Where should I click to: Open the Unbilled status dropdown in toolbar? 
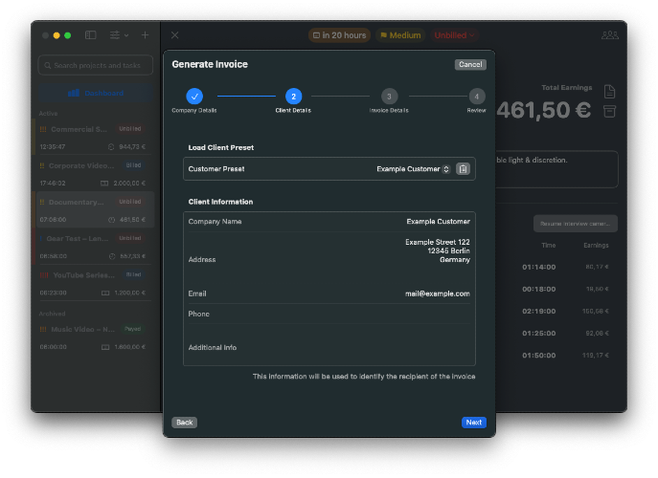point(454,35)
